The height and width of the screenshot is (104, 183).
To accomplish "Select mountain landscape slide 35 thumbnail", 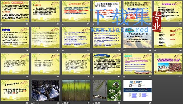I will click(138, 38).
